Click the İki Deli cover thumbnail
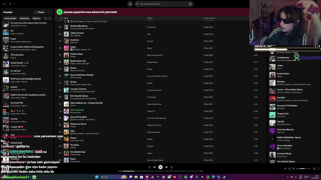 click(66, 83)
